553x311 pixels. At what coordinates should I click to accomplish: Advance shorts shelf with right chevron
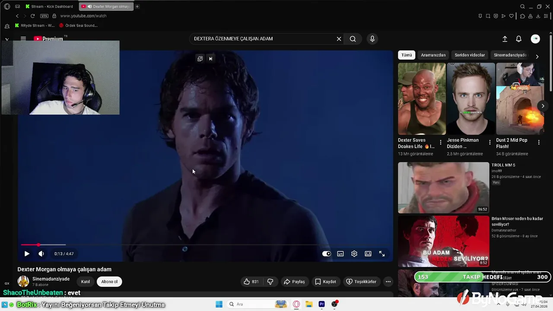click(x=543, y=106)
